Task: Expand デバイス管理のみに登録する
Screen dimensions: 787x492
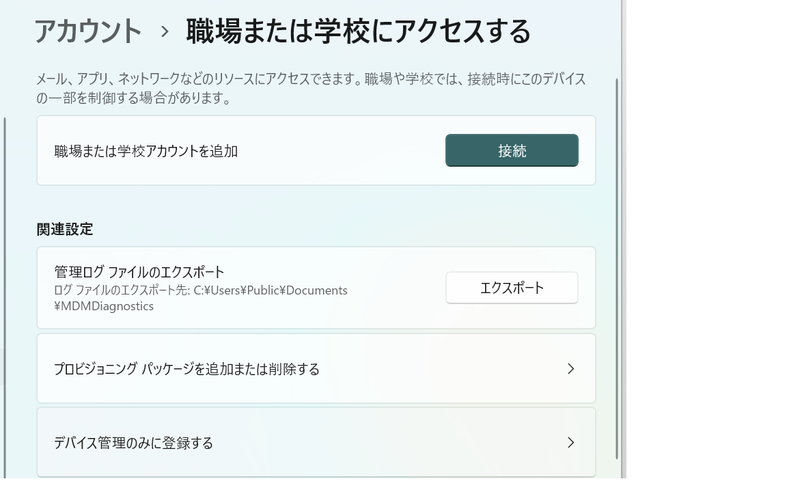Action: (x=316, y=443)
